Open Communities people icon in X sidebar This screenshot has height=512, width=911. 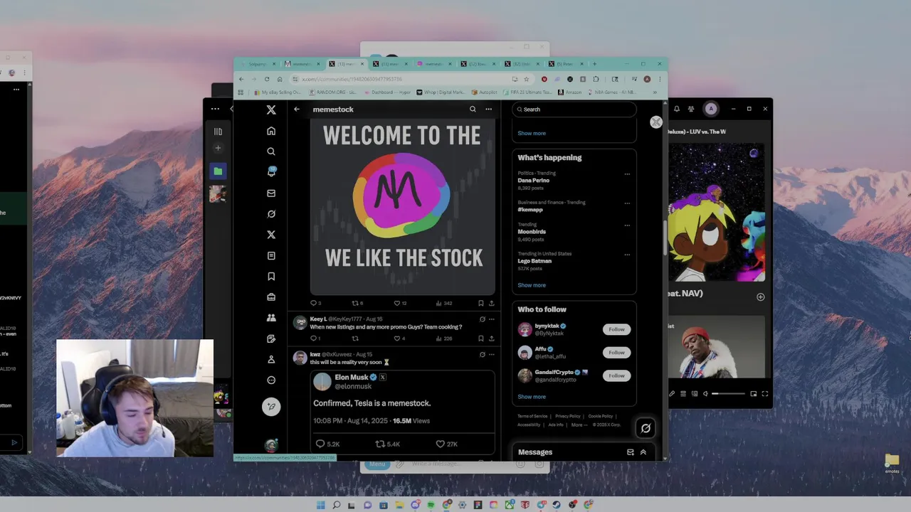271,318
